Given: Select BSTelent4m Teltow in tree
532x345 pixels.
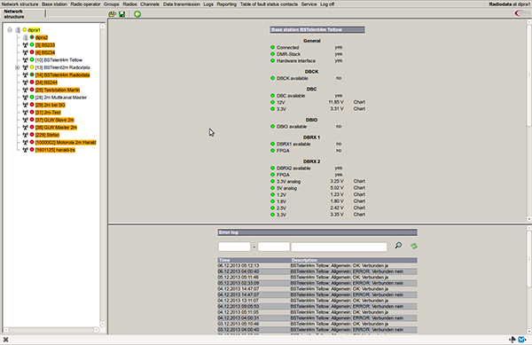Looking at the screenshot, I should 59,60.
